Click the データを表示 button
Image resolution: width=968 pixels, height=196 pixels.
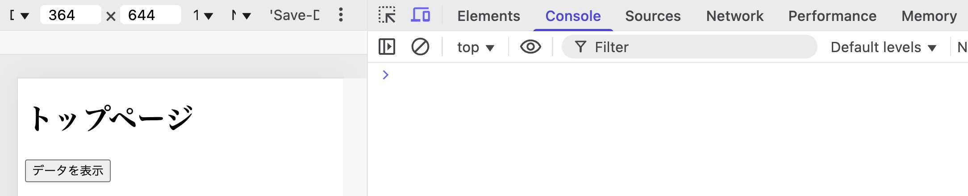pos(68,171)
